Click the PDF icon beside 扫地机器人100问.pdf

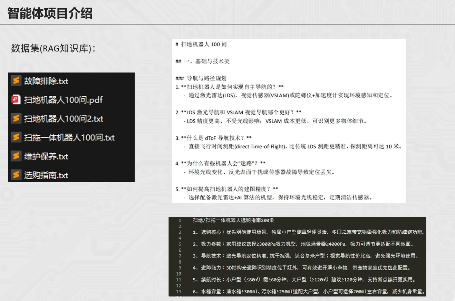16,100
